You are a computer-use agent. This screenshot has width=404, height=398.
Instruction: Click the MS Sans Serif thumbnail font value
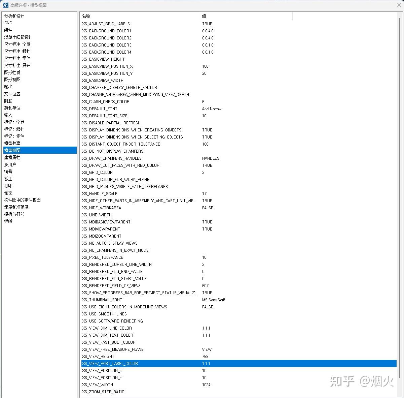[x=214, y=300]
